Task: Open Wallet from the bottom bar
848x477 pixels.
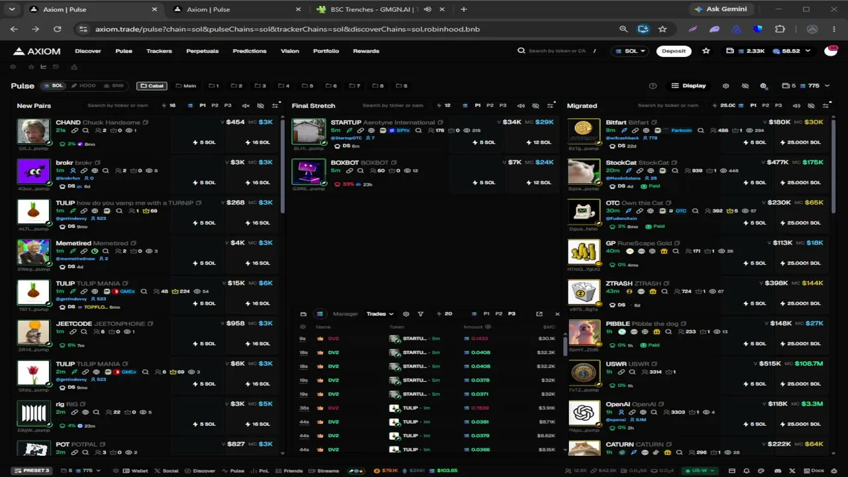Action: pos(135,471)
